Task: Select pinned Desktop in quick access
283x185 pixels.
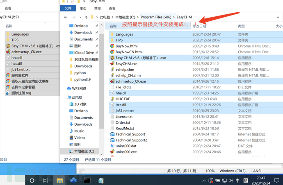Action: click(81, 26)
